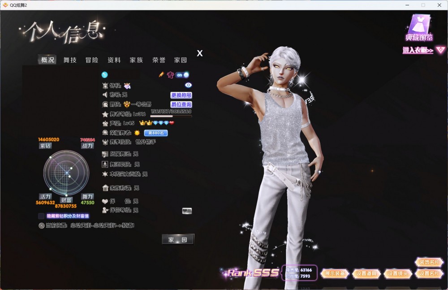This screenshot has height=290, width=448.
Task: Click the 舞者等级 experience progress bar
Action: click(171, 116)
